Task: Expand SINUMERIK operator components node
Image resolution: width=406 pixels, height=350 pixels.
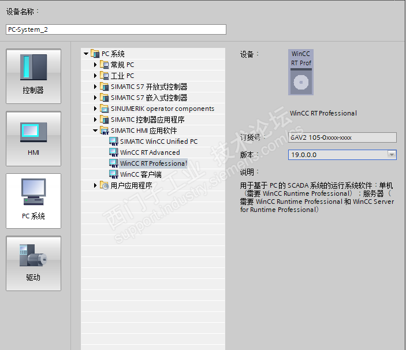Action: (95, 109)
